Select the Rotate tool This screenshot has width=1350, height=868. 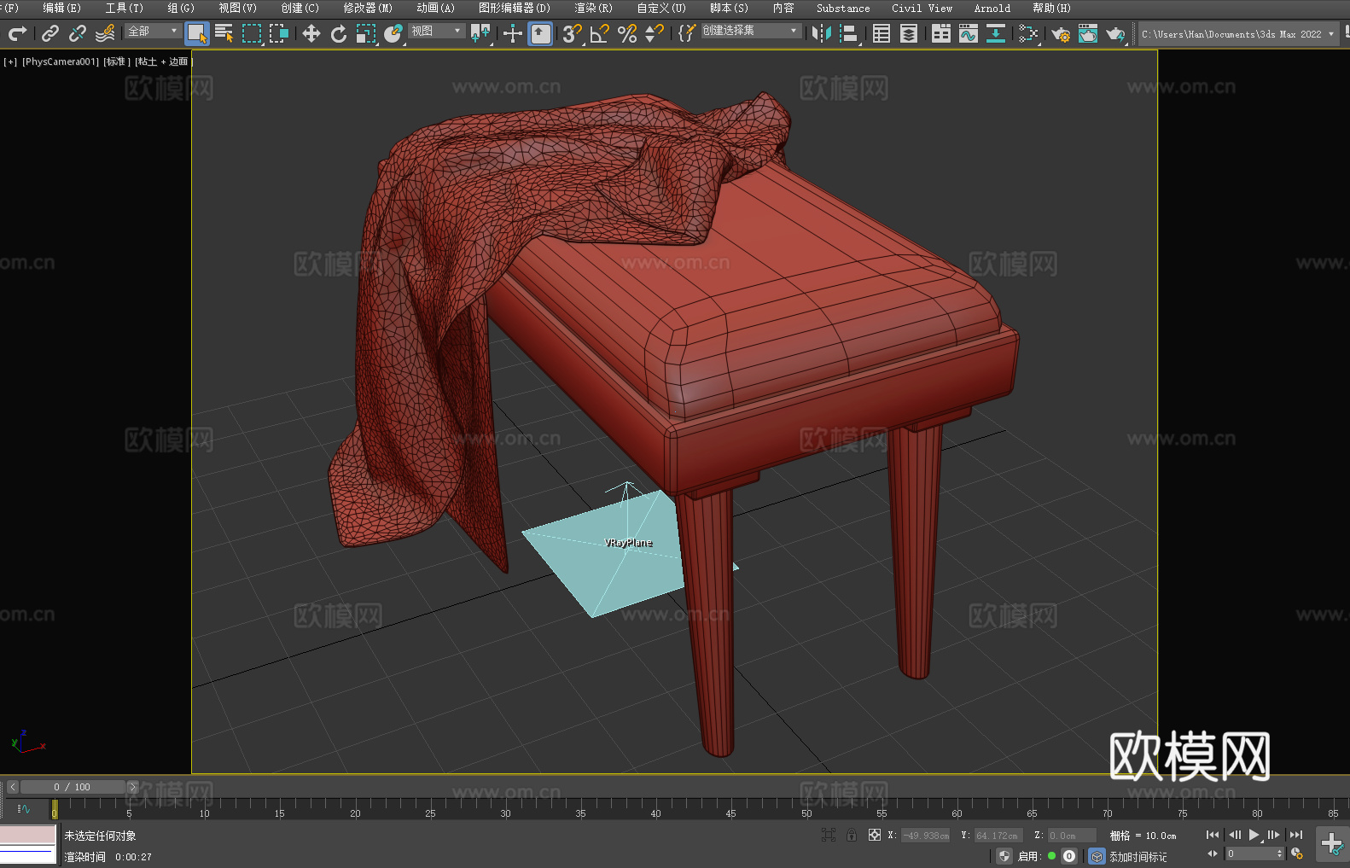click(x=339, y=33)
